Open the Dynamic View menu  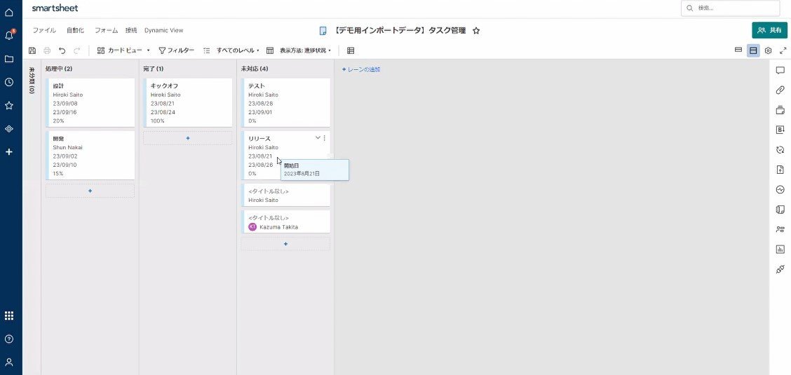tap(164, 30)
